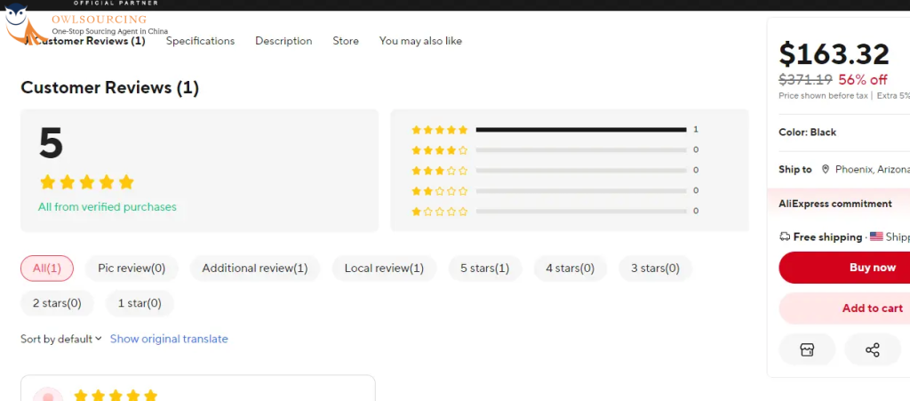Viewport: 910px width, 401px height.
Task: Switch to the Specifications tab
Action: pyautogui.click(x=200, y=41)
